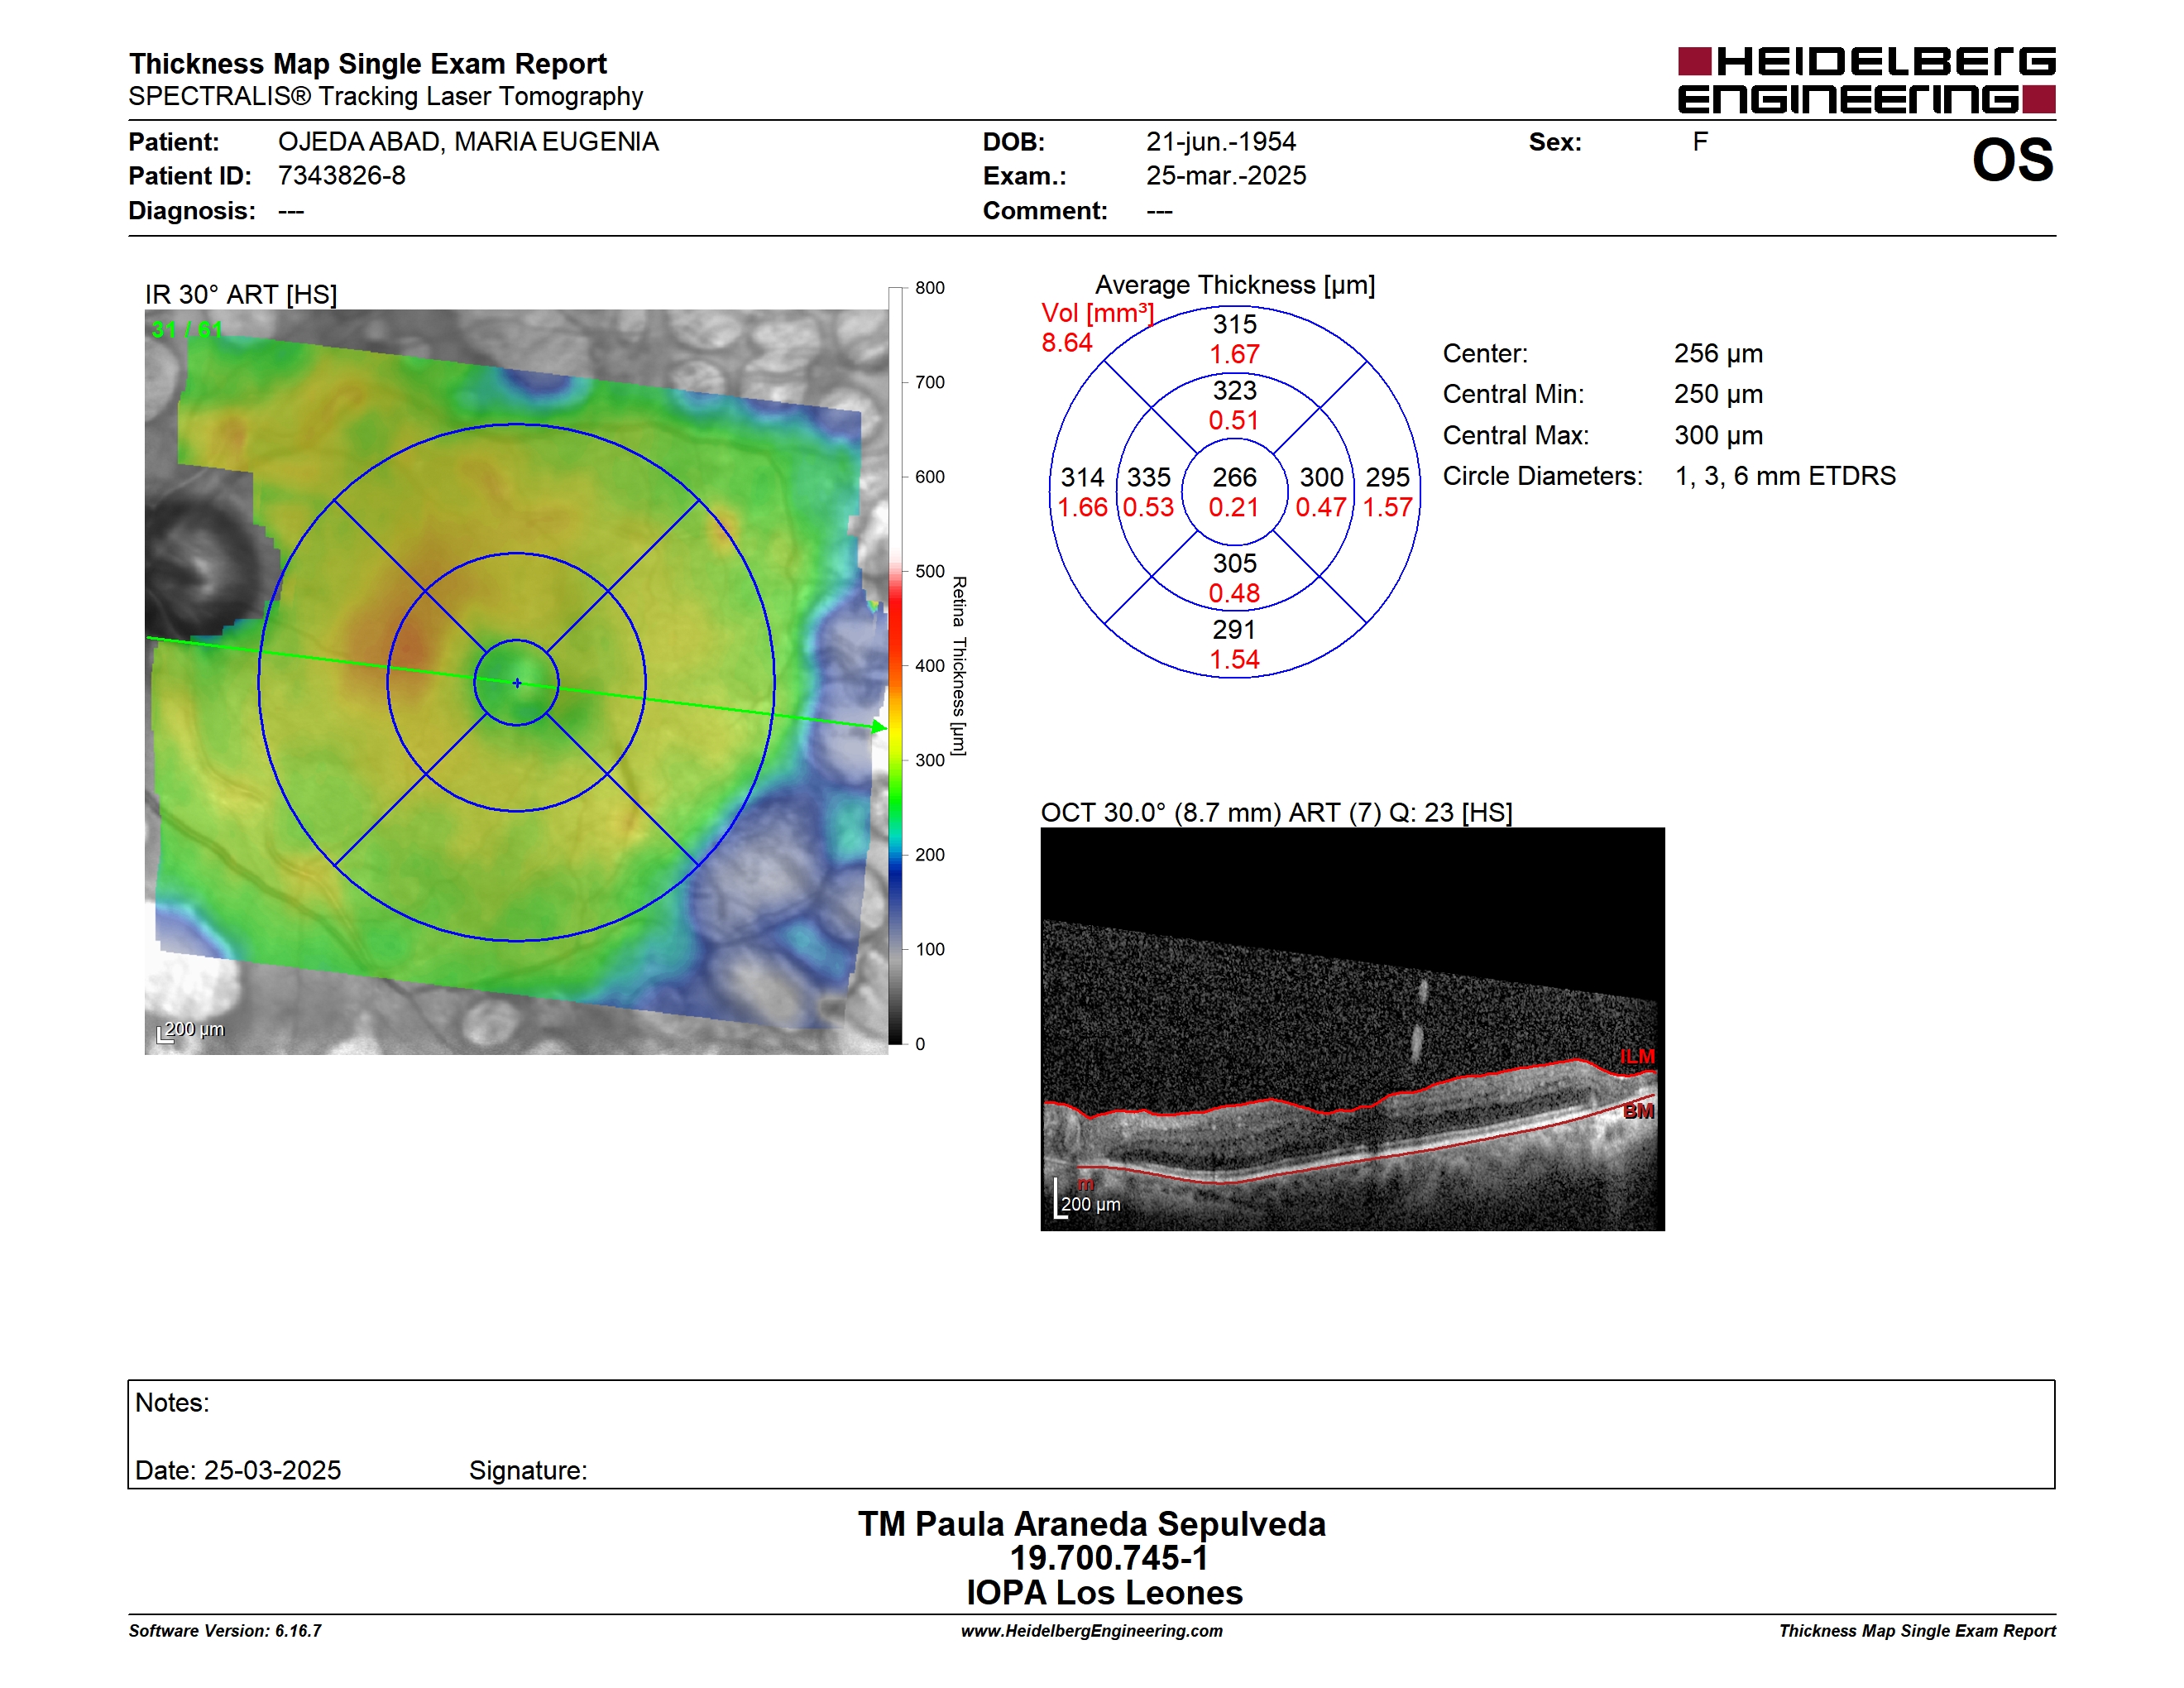Click the Sex value F
Image resolution: width=2184 pixels, height=1688 pixels.
pos(1700,142)
